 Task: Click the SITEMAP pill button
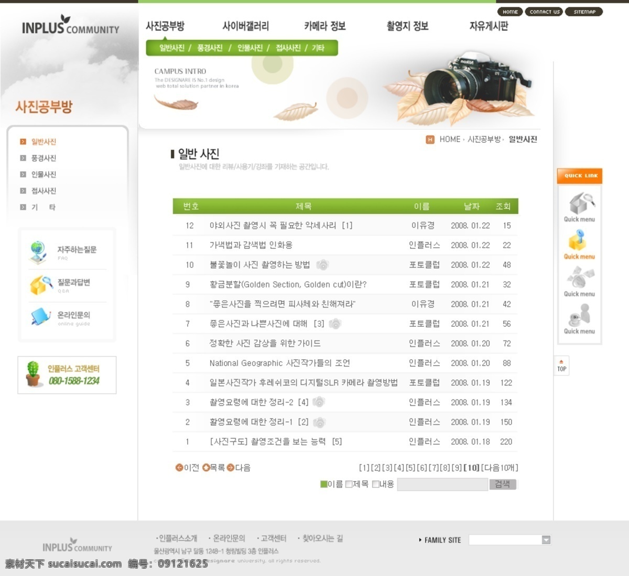pos(584,12)
